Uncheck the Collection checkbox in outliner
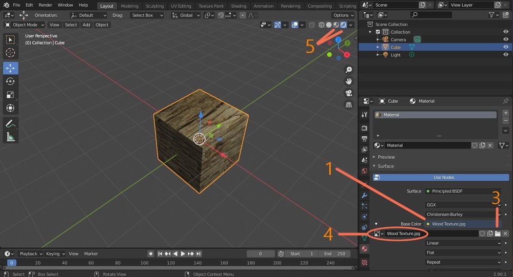This screenshot has height=277, width=513. [378, 32]
